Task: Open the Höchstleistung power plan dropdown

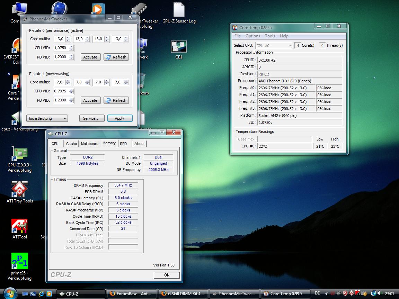Action: [x=47, y=118]
